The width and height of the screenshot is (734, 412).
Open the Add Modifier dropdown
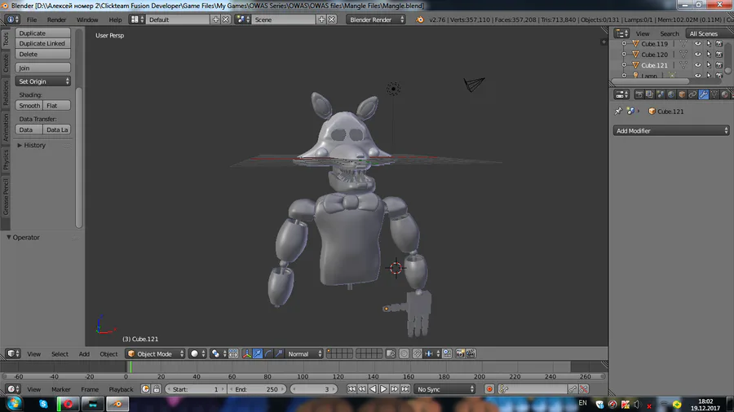[671, 131]
